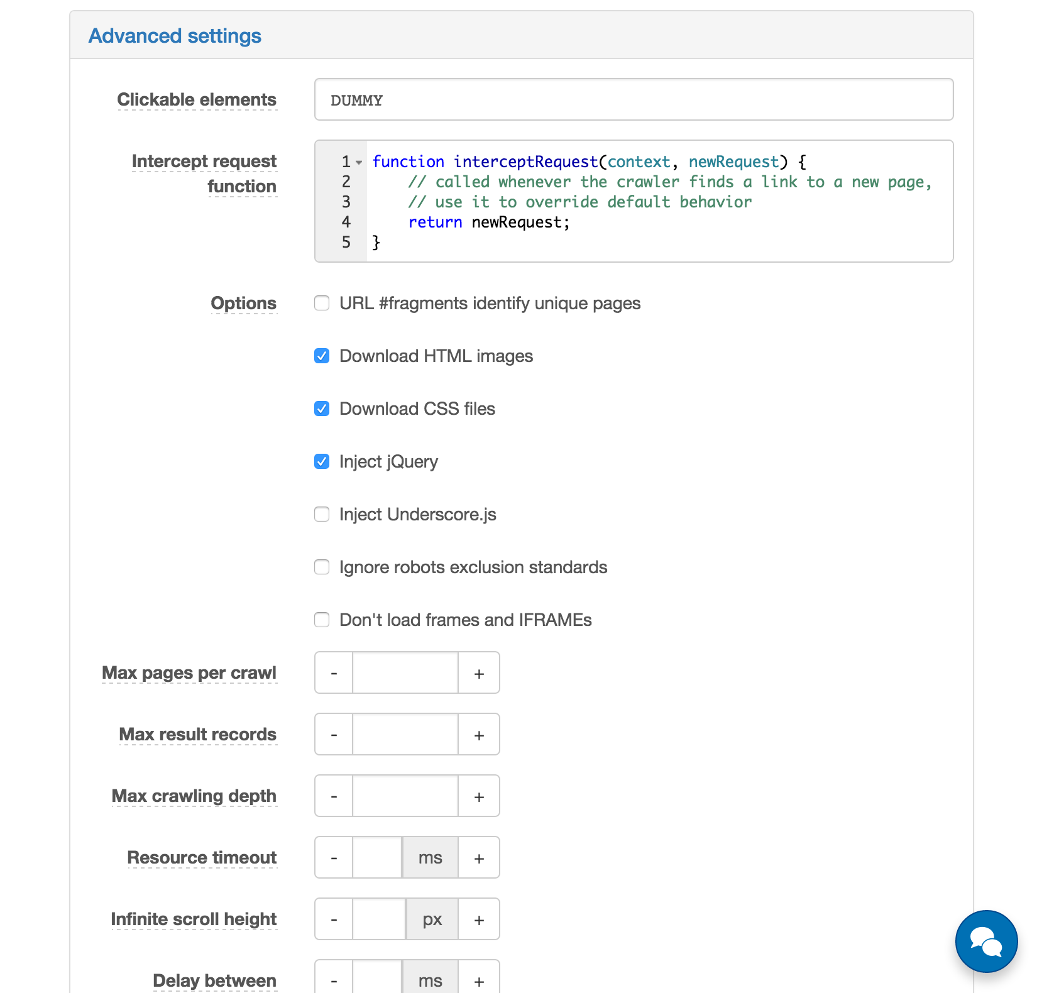Focus the Max result records number field
Viewport: 1037px width, 993px height.
(x=405, y=735)
